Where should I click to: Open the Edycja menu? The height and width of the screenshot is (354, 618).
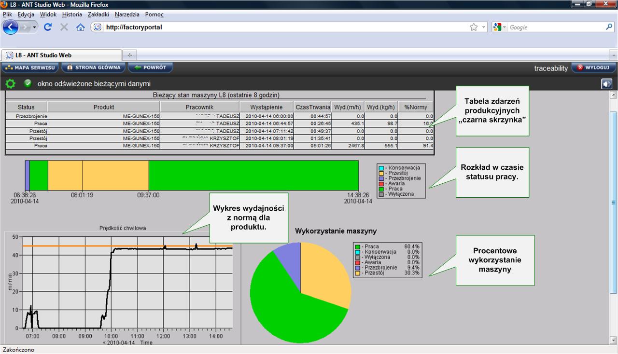pos(26,14)
